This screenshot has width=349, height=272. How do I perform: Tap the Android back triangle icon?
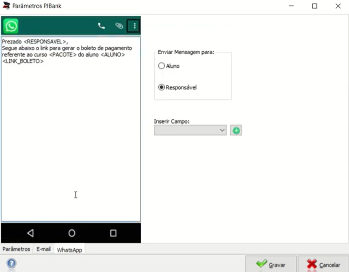pos(30,233)
